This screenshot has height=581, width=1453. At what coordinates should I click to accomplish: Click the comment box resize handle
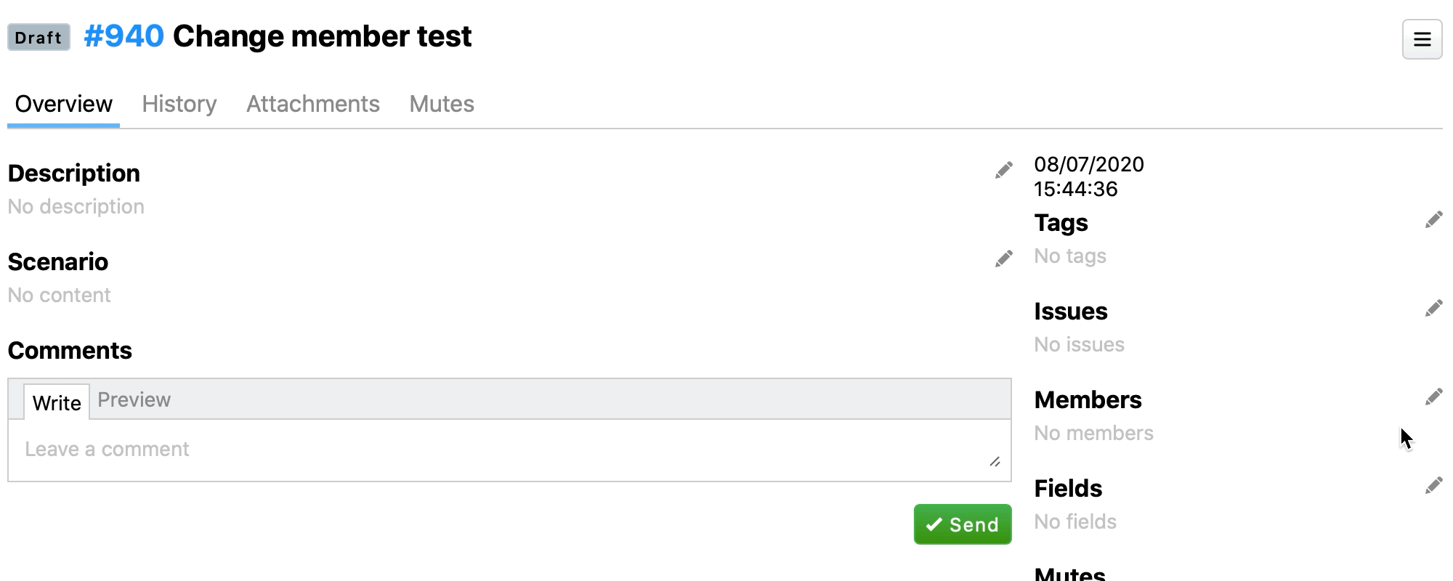click(995, 462)
